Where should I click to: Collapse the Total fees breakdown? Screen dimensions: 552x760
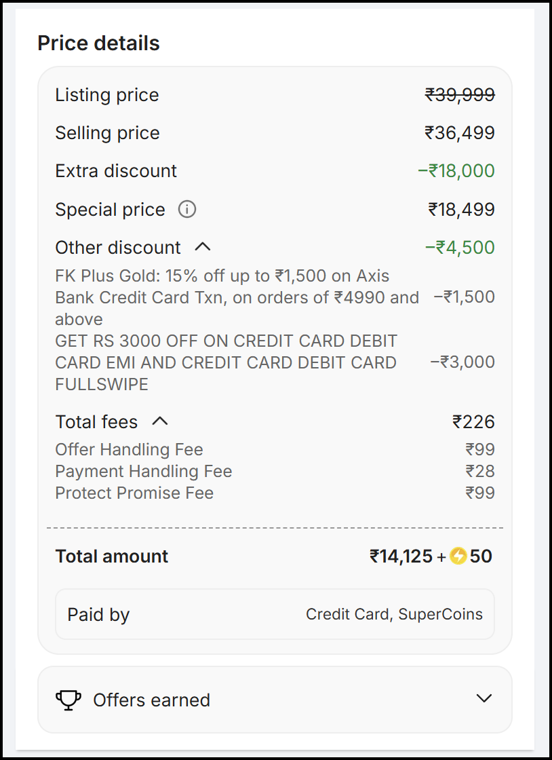coord(159,421)
